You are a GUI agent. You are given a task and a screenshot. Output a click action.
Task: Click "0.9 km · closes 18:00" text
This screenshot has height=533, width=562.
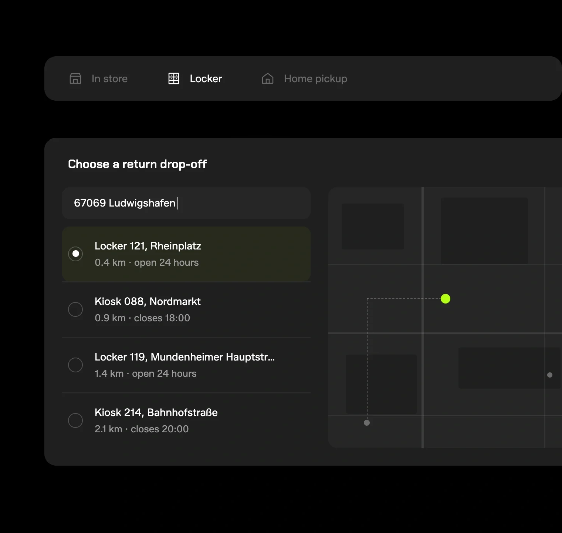tap(142, 318)
